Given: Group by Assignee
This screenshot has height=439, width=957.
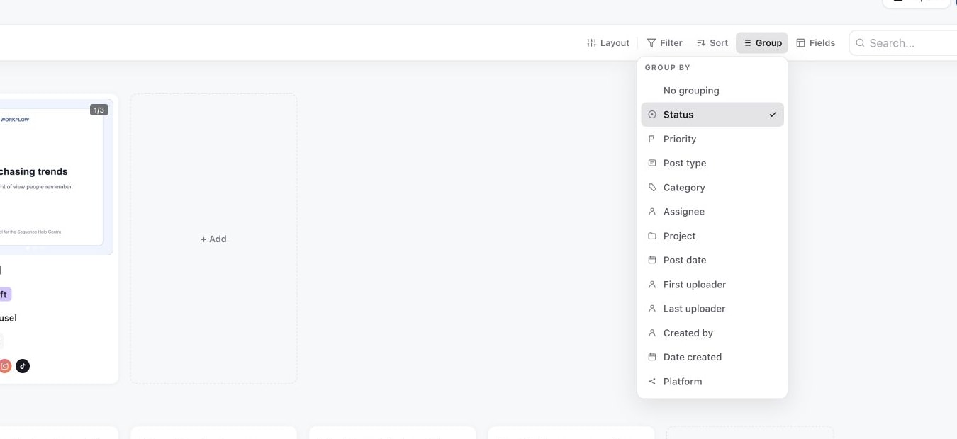Looking at the screenshot, I should pyautogui.click(x=712, y=212).
